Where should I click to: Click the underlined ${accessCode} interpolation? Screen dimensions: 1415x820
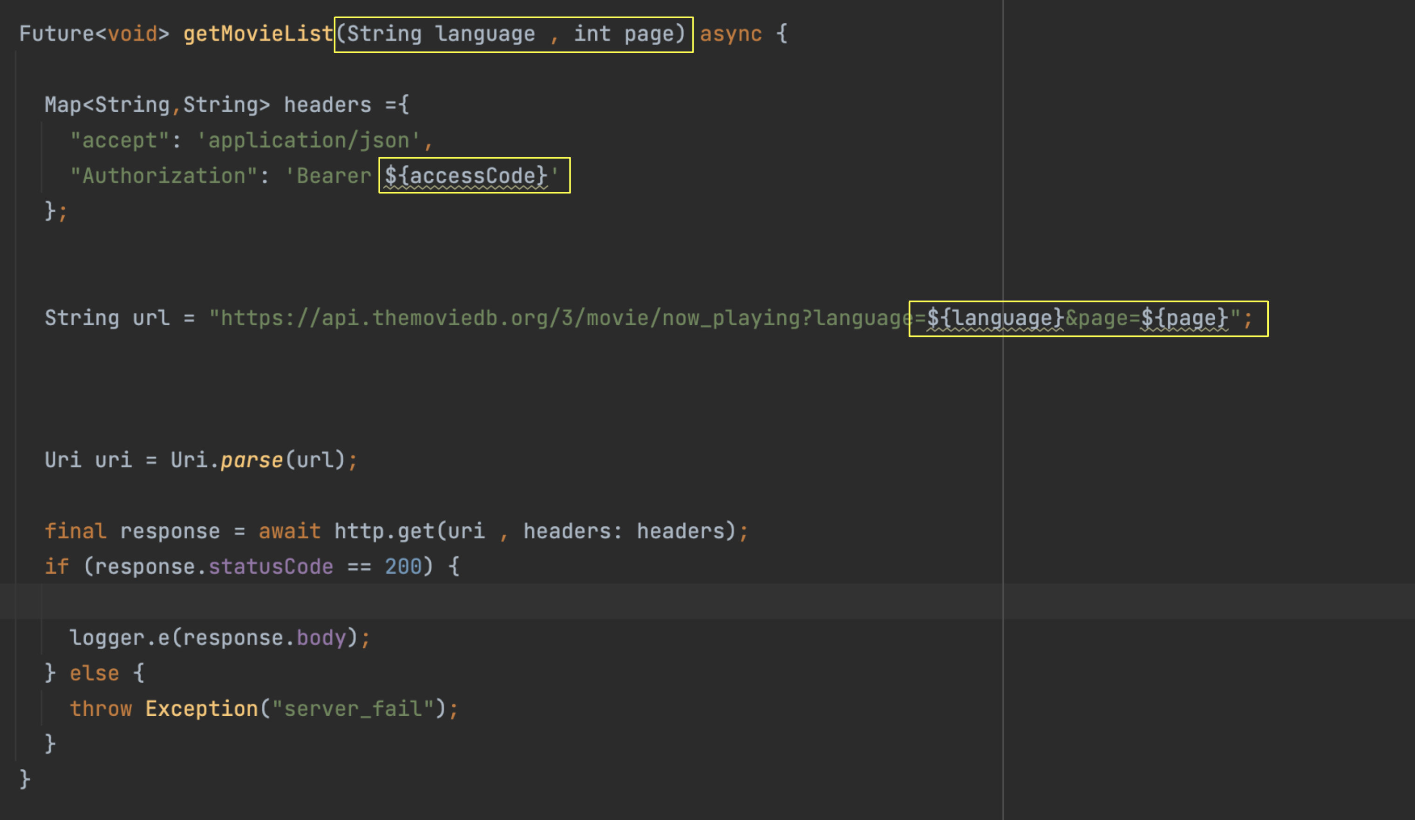465,176
